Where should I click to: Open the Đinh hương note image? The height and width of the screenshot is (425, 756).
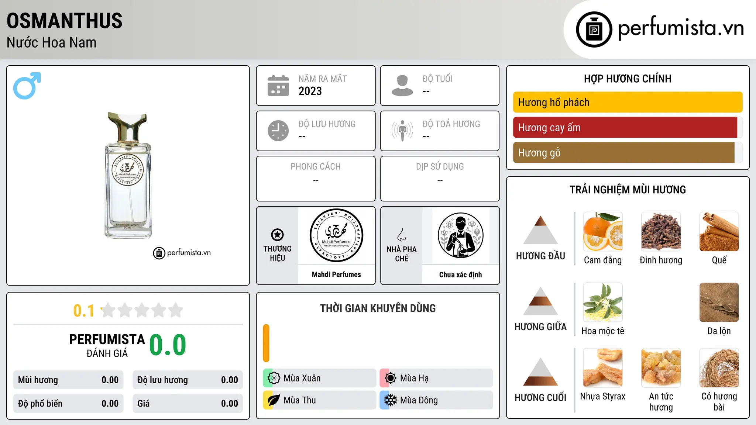[661, 231]
